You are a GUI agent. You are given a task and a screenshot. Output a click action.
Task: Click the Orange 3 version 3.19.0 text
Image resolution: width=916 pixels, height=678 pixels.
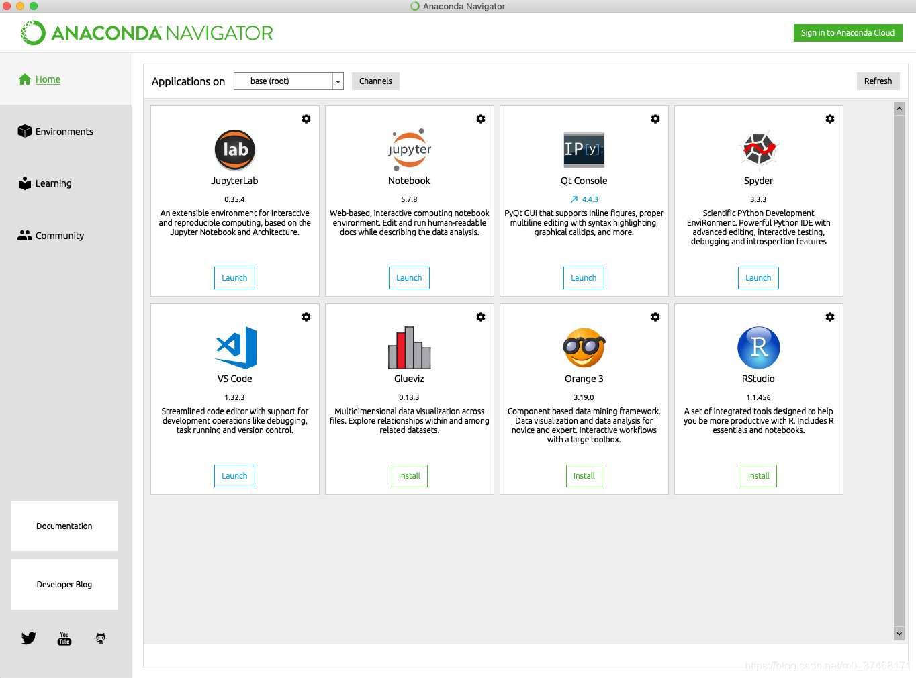(x=584, y=397)
